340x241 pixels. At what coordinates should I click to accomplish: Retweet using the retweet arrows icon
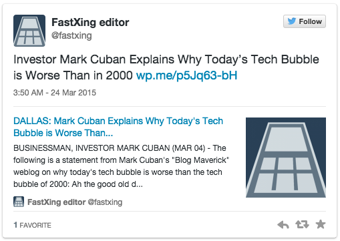pos(302,224)
